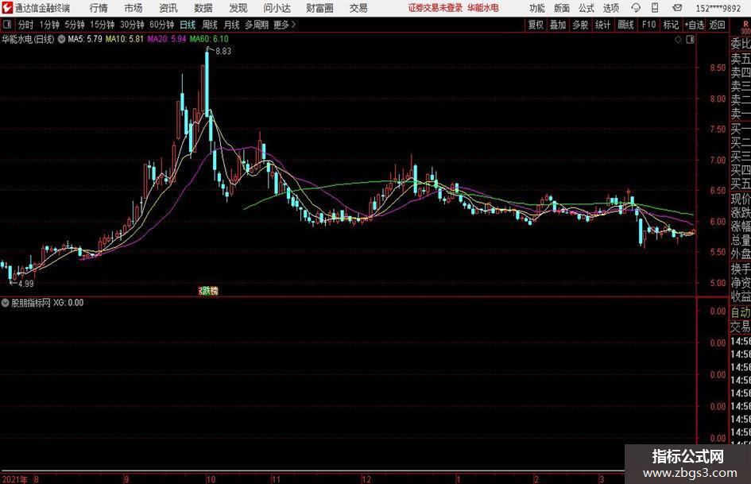The height and width of the screenshot is (484, 751).
Task: Open the 版面 menu
Action: click(562, 8)
